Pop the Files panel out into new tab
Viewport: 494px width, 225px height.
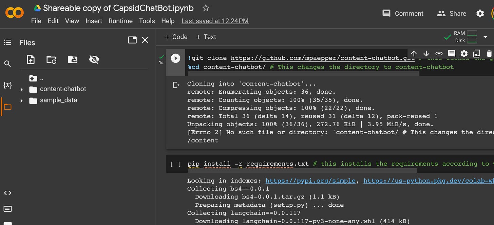pos(132,40)
